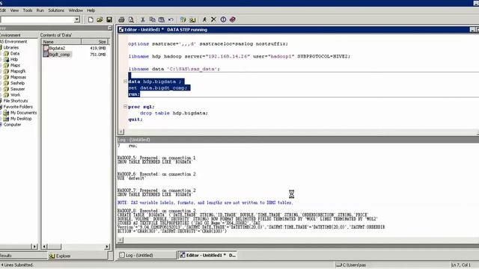Select the Work library
Image resolution: width=479 pixels, height=269 pixels.
click(15, 95)
